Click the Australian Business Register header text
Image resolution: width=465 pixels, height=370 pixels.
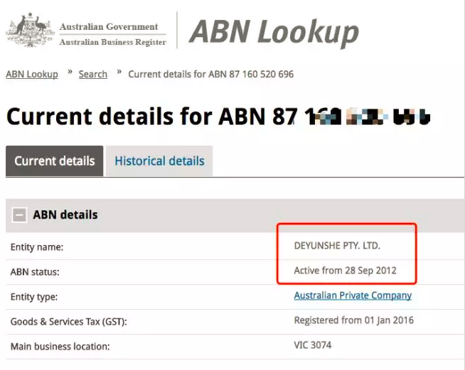(112, 43)
